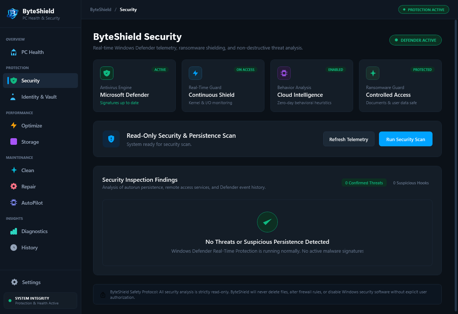Click the AutoPilot chip icon

(x=14, y=203)
